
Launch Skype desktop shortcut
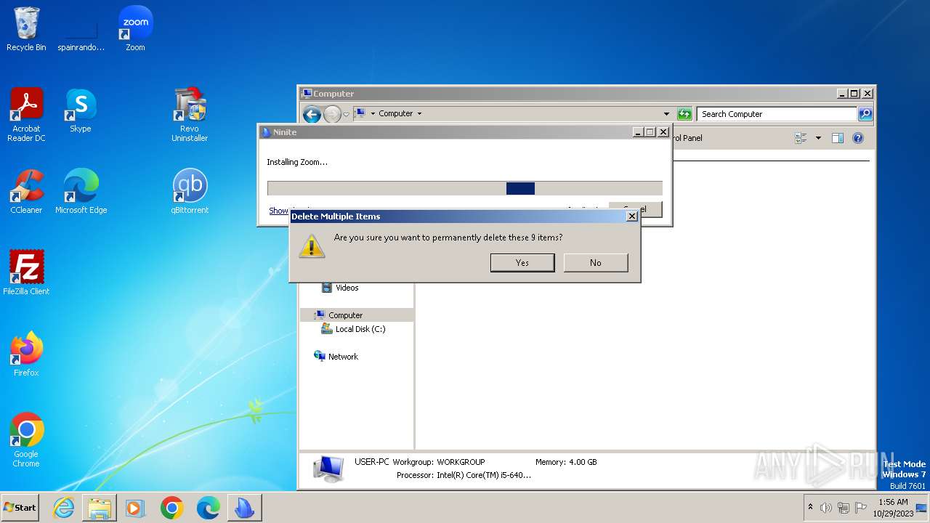coord(81,110)
